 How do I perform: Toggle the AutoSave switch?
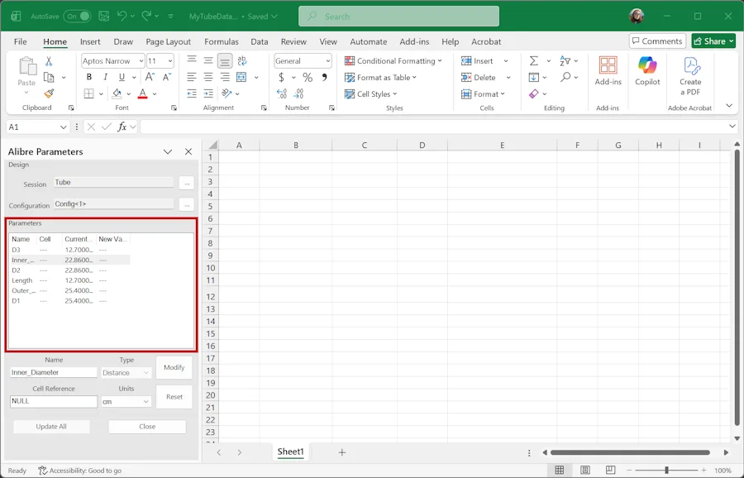[x=77, y=17]
